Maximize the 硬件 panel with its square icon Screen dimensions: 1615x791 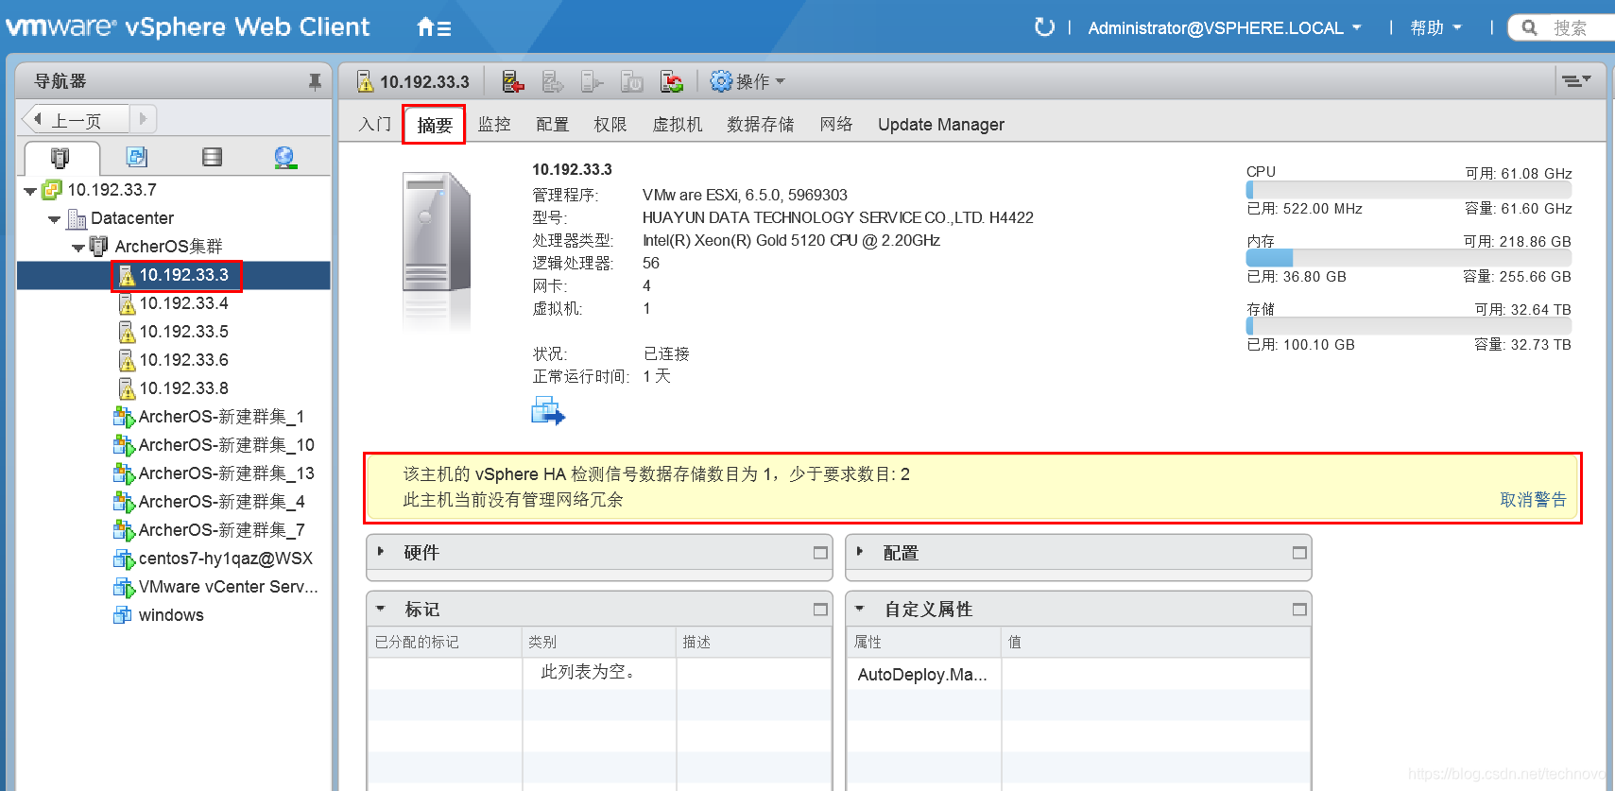(x=820, y=553)
